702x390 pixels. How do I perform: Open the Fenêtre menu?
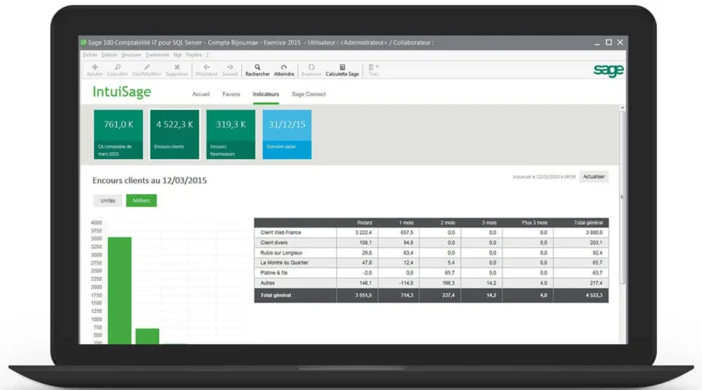pos(194,55)
